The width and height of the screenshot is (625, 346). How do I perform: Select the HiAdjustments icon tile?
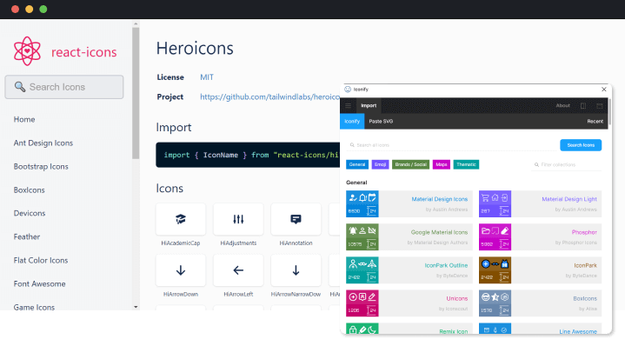click(238, 219)
